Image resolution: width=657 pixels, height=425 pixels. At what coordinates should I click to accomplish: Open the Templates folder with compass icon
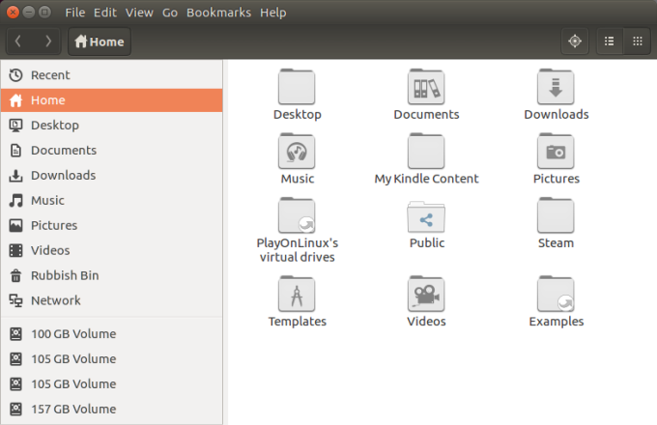click(297, 294)
